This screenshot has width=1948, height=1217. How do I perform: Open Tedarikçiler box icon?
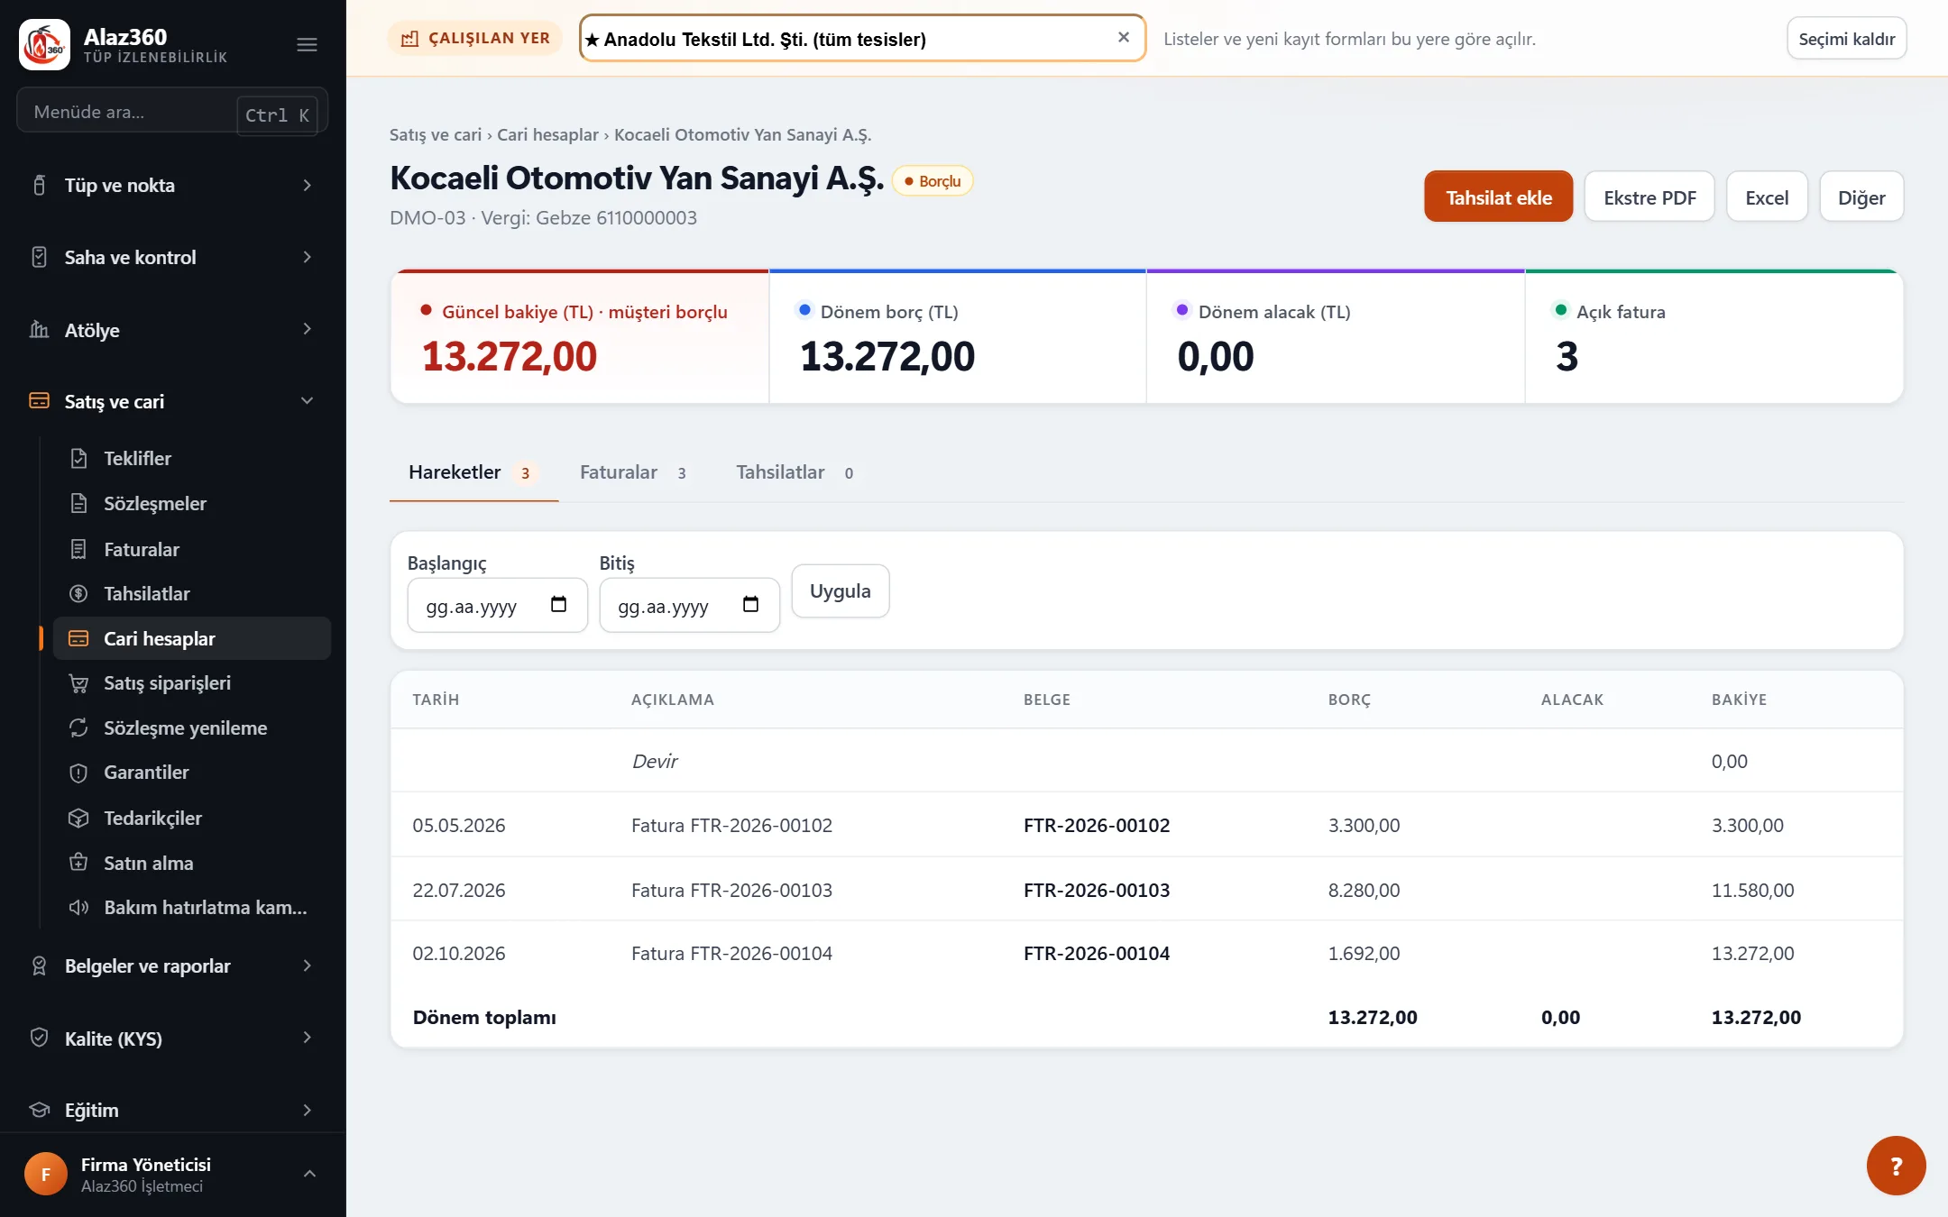[78, 818]
